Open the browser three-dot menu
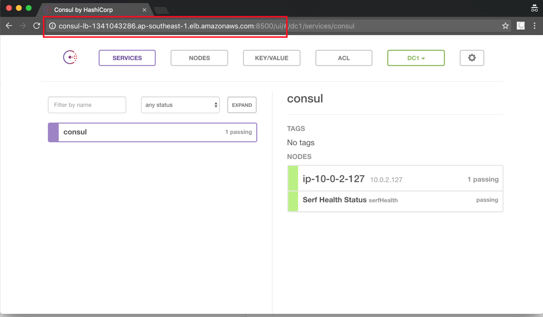Screen dimensions: 543x317 pyautogui.click(x=534, y=26)
